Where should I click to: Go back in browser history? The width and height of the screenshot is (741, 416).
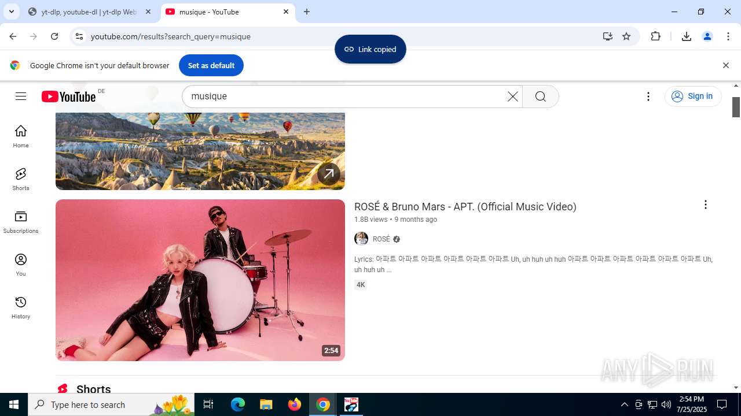pos(13,36)
